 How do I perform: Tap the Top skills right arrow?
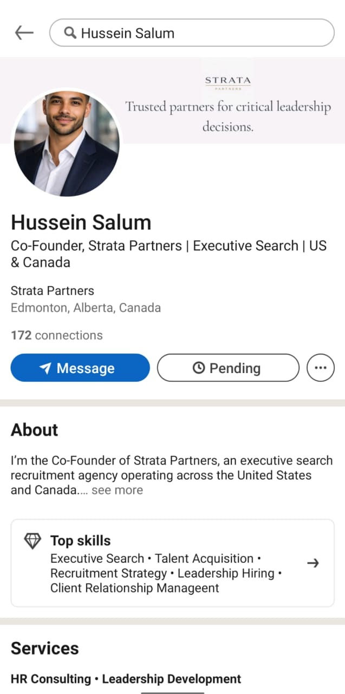(313, 563)
